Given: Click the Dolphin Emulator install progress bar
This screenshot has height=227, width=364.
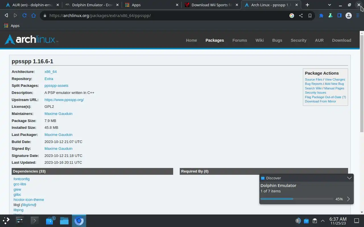Looking at the screenshot, I should point(297,199).
